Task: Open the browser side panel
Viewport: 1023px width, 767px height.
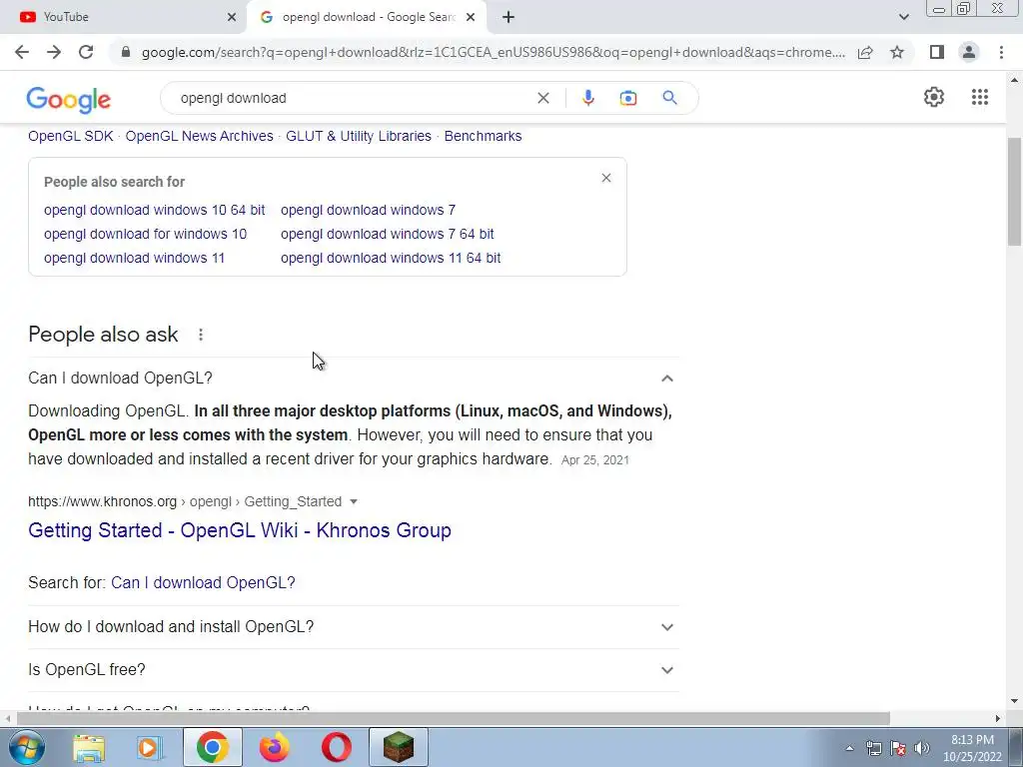Action: point(937,52)
